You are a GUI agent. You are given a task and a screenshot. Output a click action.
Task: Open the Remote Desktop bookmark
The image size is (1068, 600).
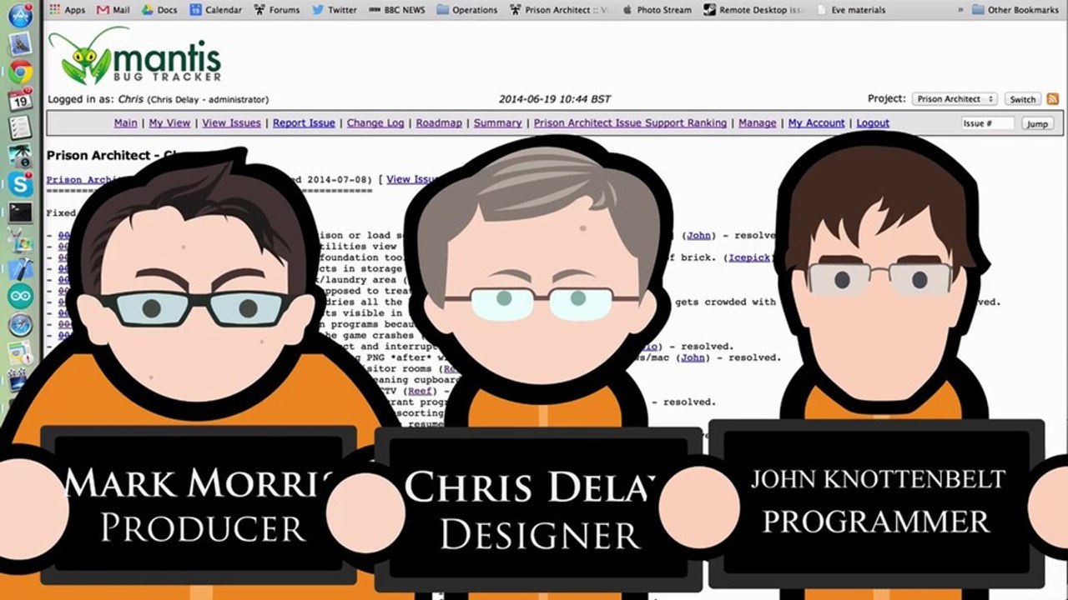click(754, 10)
